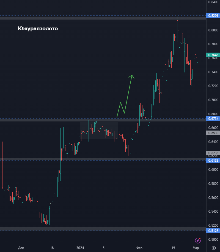Click the Фев date on time axis

(x=139, y=248)
